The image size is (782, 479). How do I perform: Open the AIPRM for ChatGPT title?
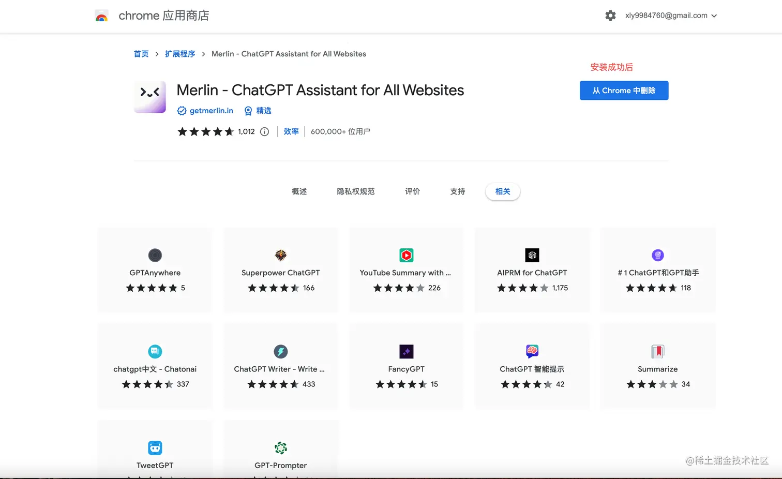click(532, 273)
